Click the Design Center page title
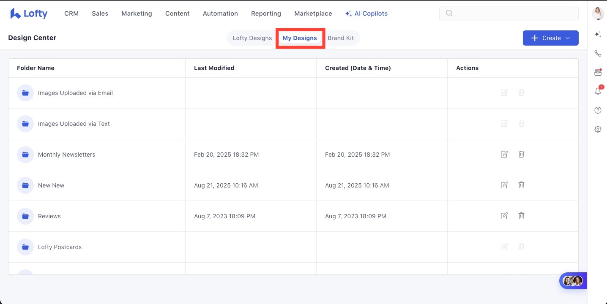Viewport: 607px width, 304px height. tap(32, 38)
